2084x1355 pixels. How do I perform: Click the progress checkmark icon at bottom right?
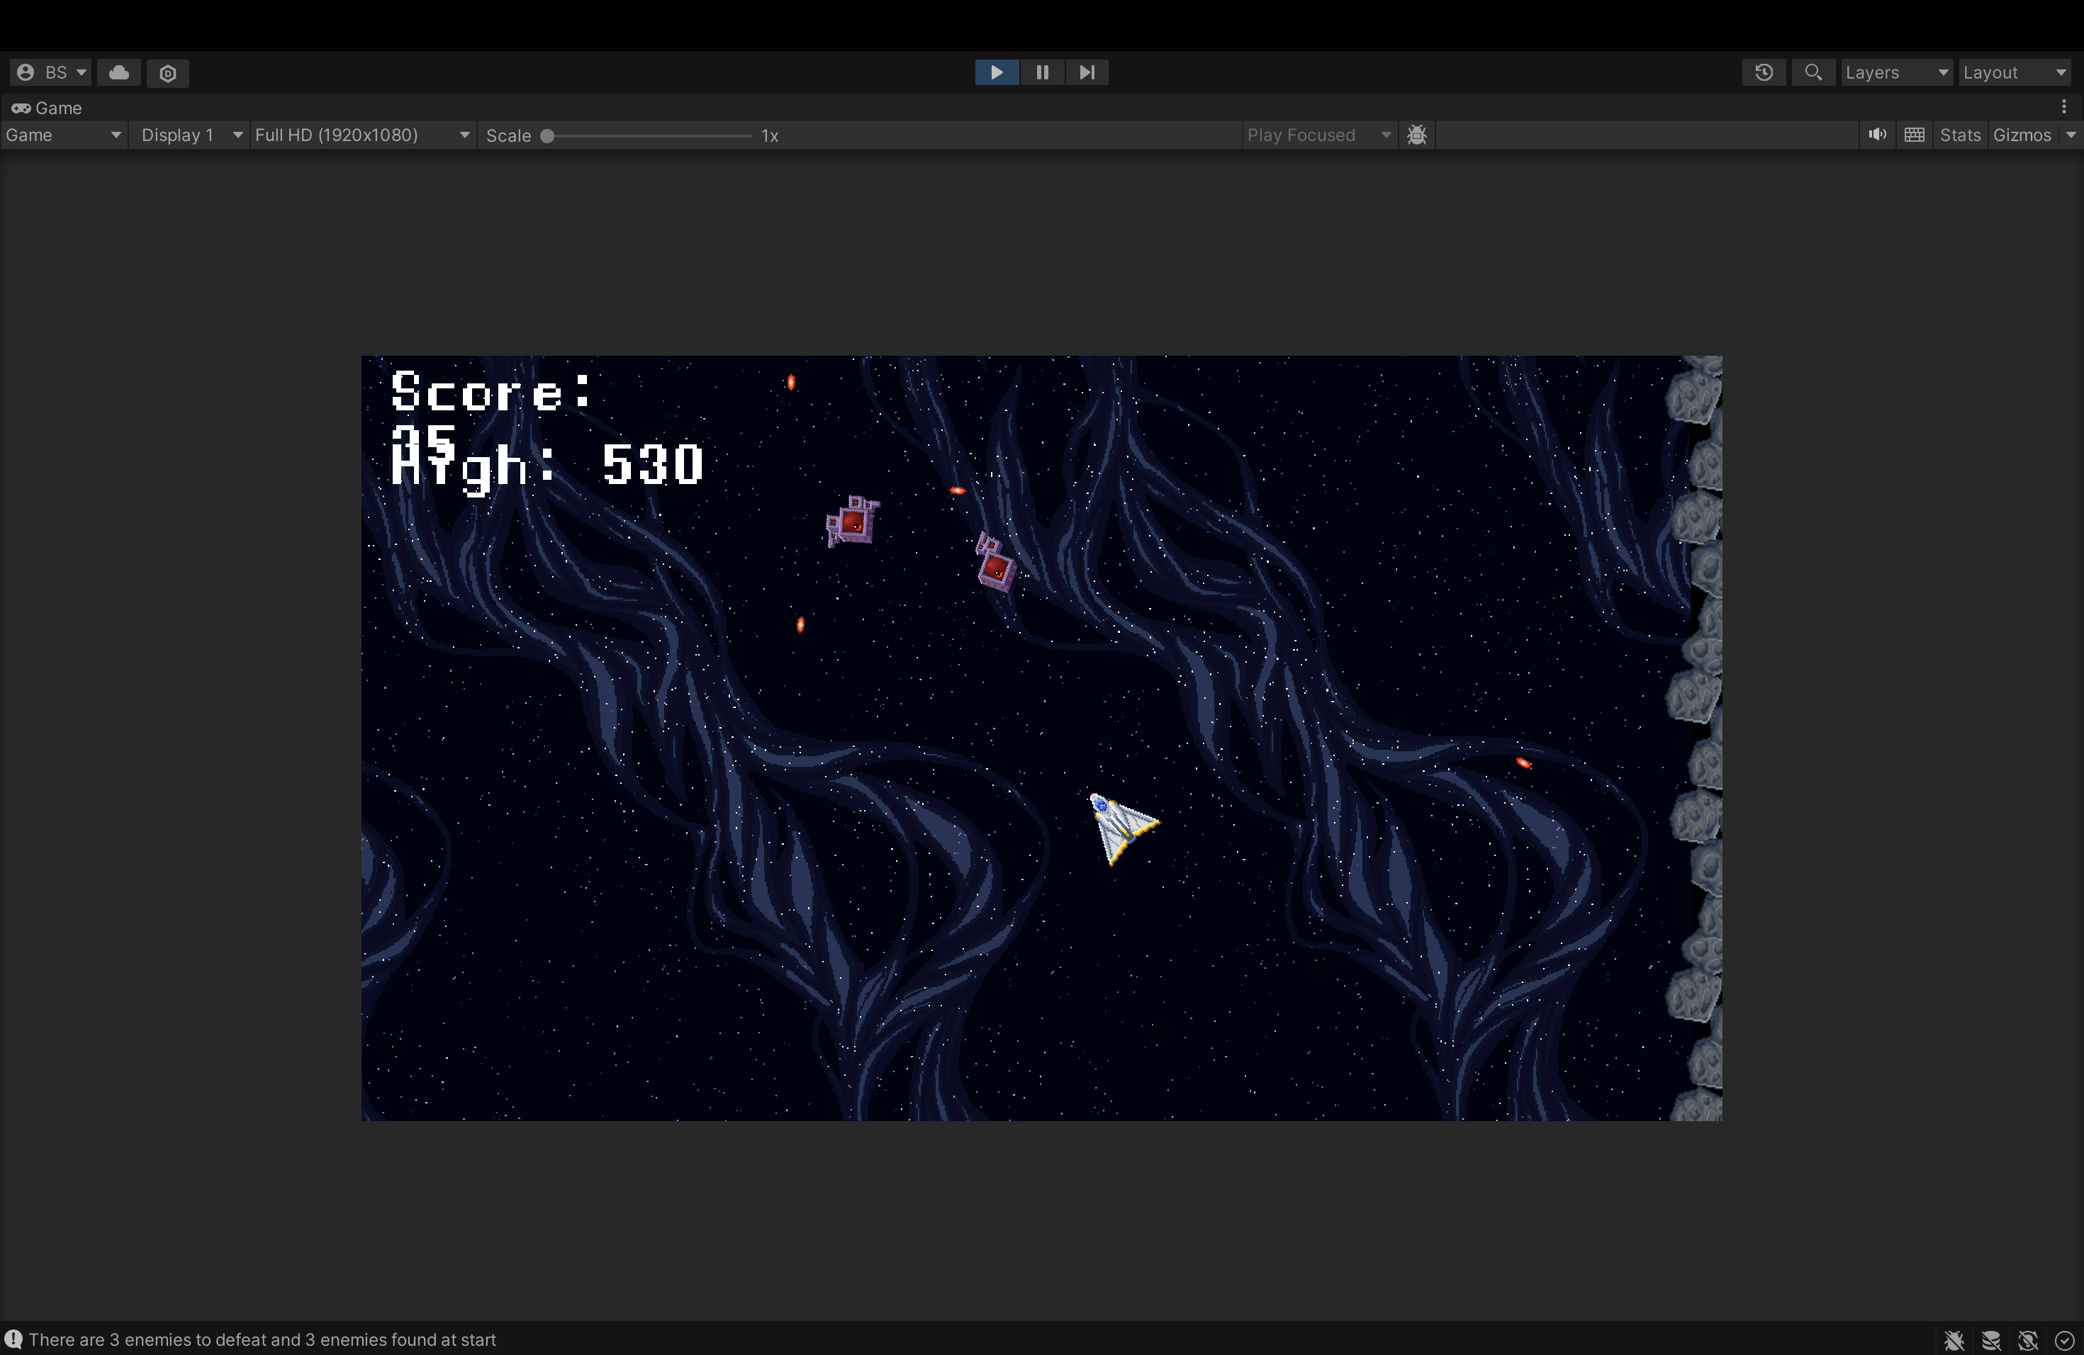click(x=2064, y=1340)
